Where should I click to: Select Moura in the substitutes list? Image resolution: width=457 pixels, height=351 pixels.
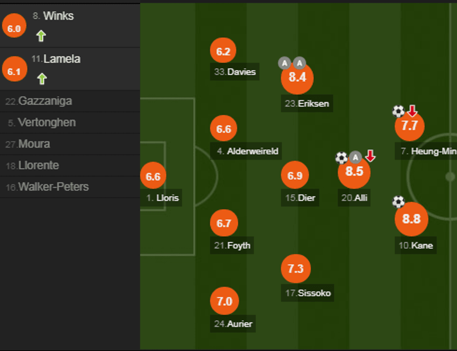click(x=34, y=144)
